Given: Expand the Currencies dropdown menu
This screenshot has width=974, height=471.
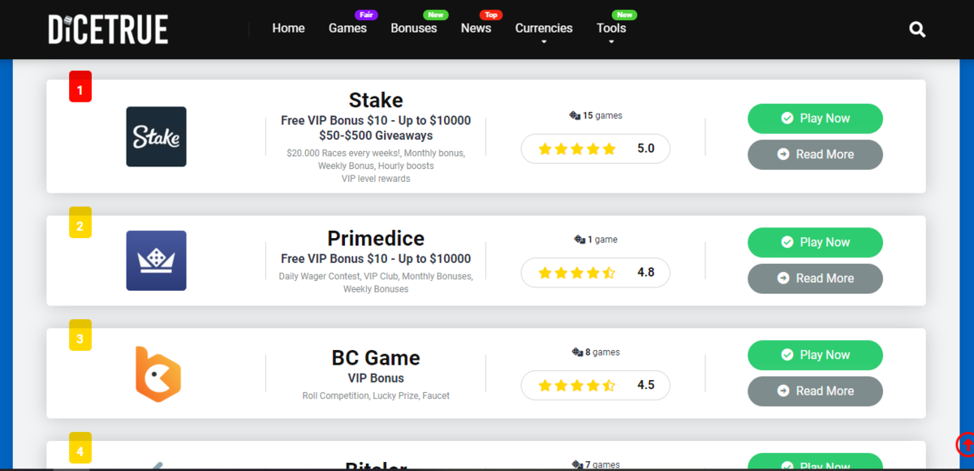Looking at the screenshot, I should (x=544, y=29).
